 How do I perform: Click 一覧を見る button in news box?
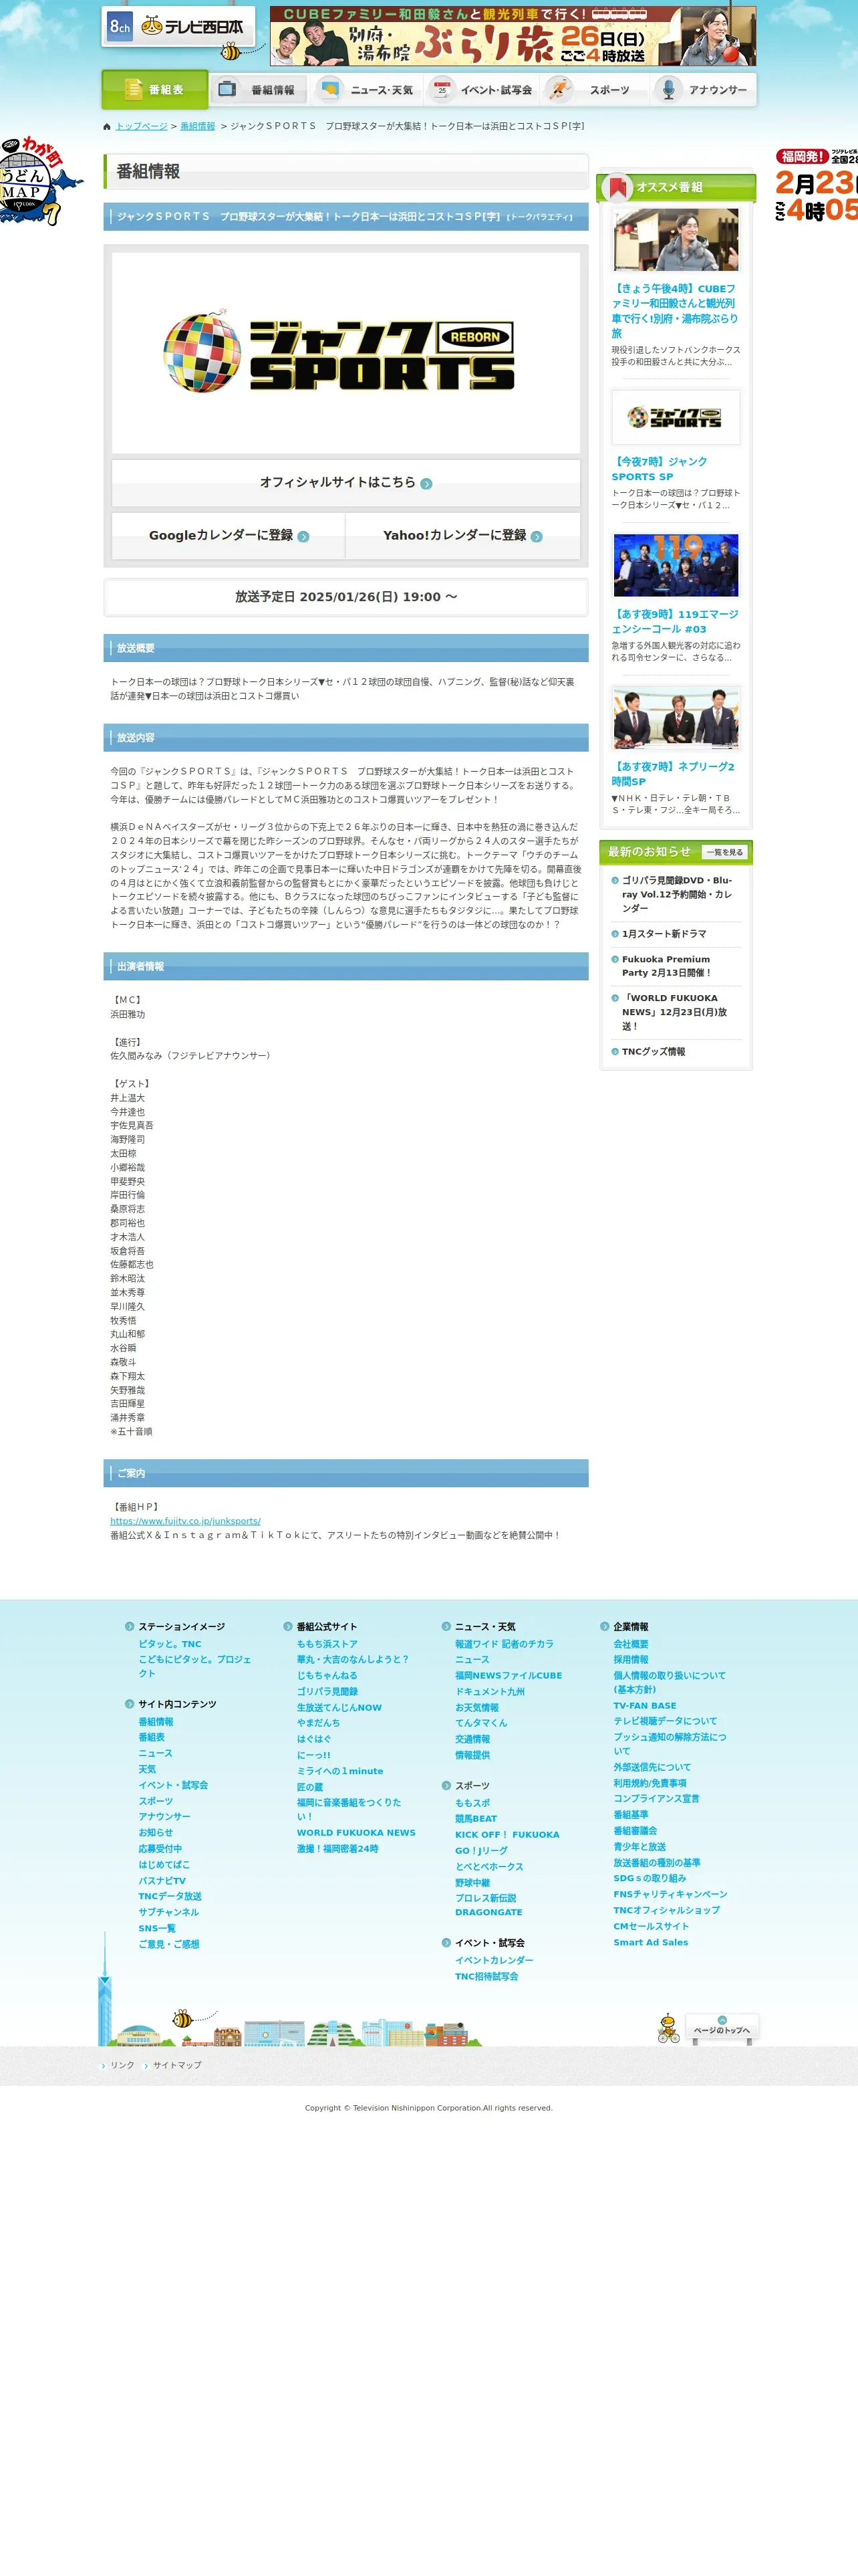[x=724, y=852]
